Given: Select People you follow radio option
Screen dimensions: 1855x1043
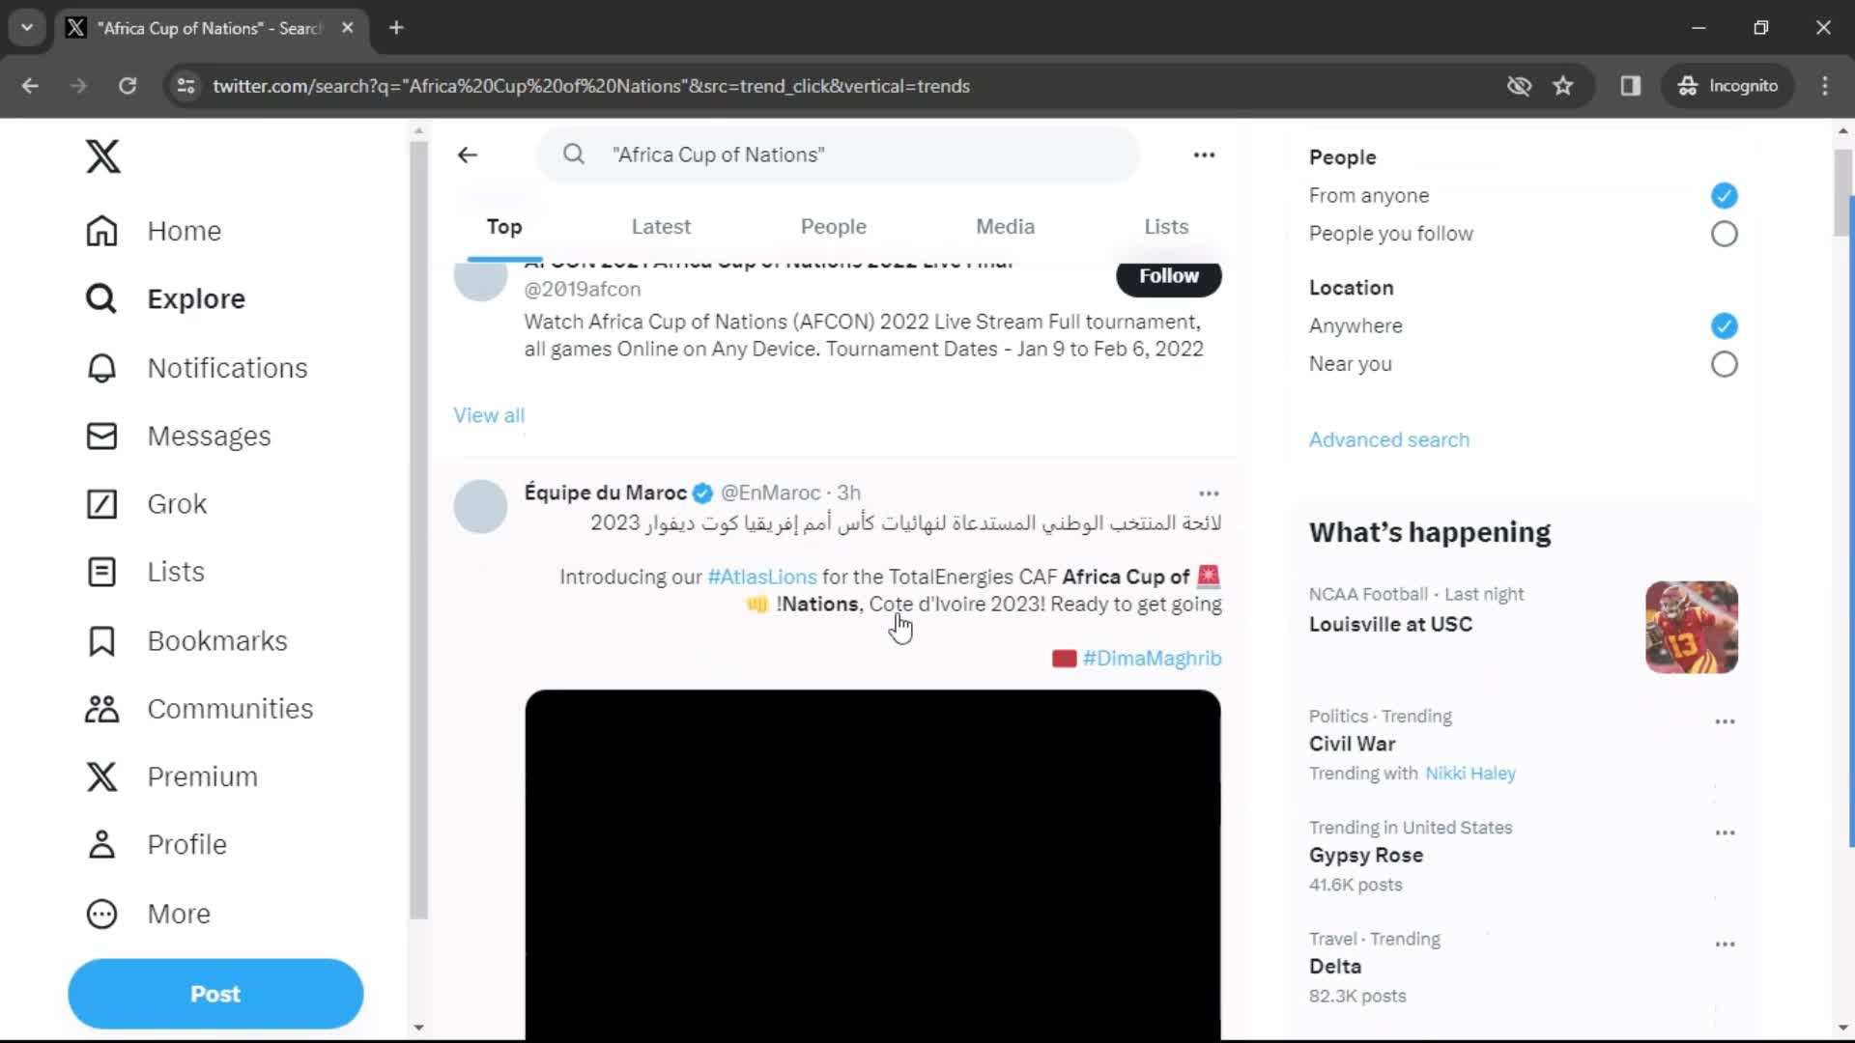Looking at the screenshot, I should pos(1724,234).
